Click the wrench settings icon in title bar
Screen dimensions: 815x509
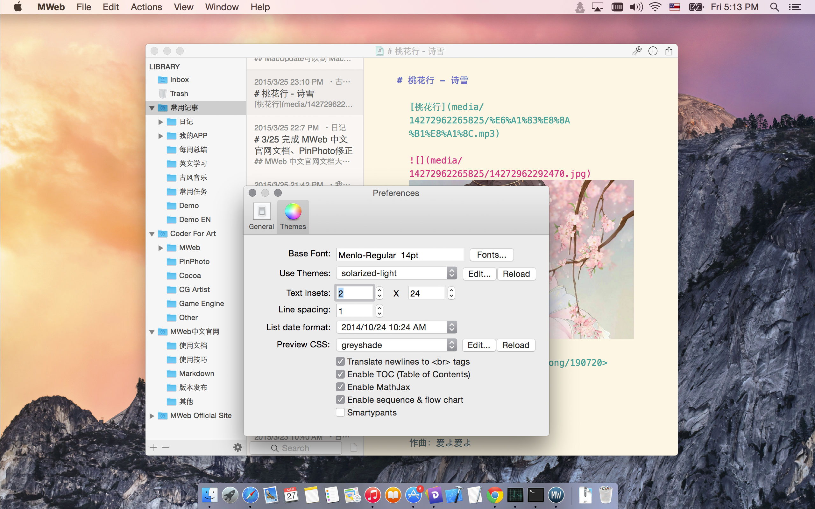(636, 51)
